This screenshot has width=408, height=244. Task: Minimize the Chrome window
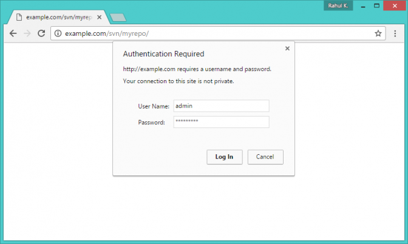pyautogui.click(x=363, y=5)
